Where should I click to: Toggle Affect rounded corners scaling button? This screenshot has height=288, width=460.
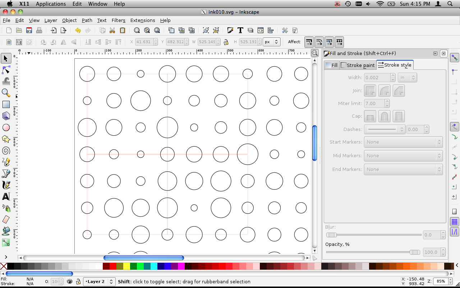coord(319,42)
